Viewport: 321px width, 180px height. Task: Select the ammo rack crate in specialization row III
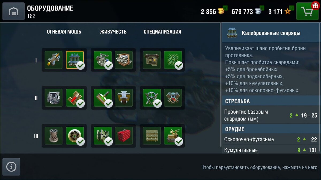pyautogui.click(x=152, y=135)
